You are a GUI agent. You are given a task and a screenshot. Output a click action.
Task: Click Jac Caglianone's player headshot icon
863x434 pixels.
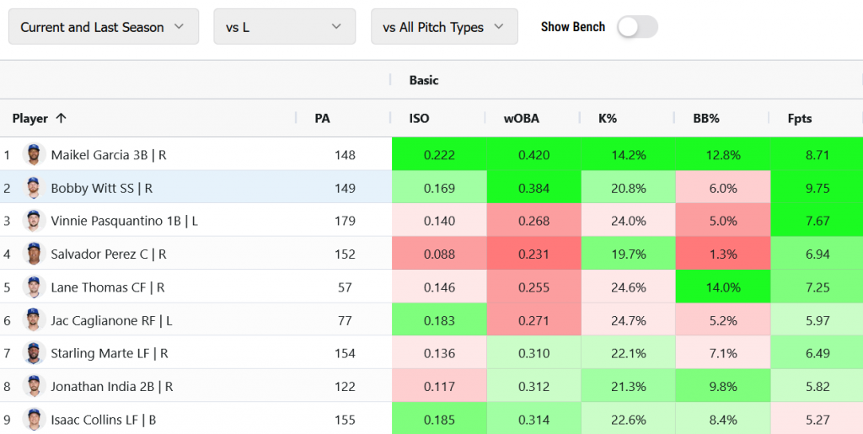coord(34,320)
